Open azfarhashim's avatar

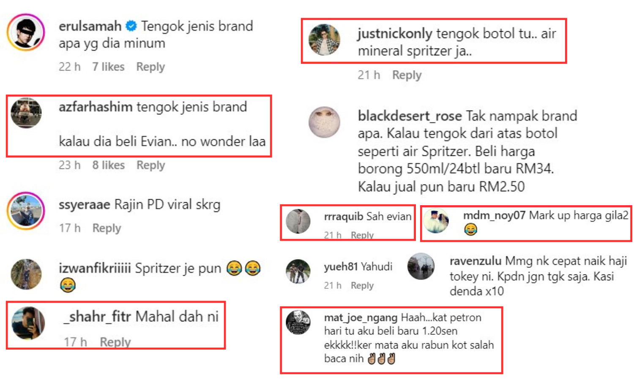(x=26, y=113)
